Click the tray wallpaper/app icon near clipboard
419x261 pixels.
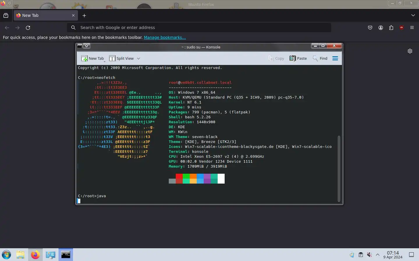point(352,255)
